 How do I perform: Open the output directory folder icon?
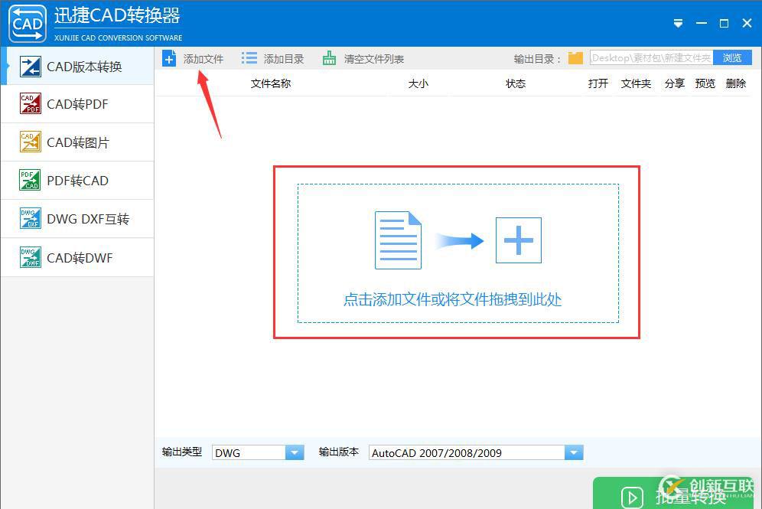click(575, 57)
